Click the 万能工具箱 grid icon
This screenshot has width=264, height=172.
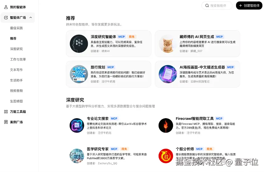click(6, 111)
